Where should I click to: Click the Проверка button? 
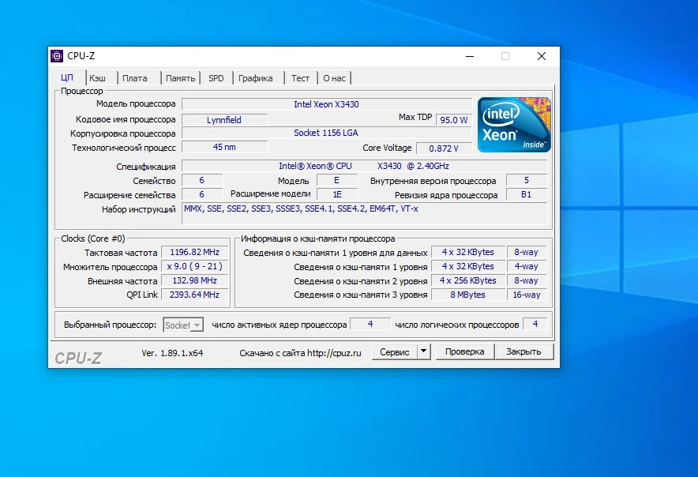click(x=465, y=351)
